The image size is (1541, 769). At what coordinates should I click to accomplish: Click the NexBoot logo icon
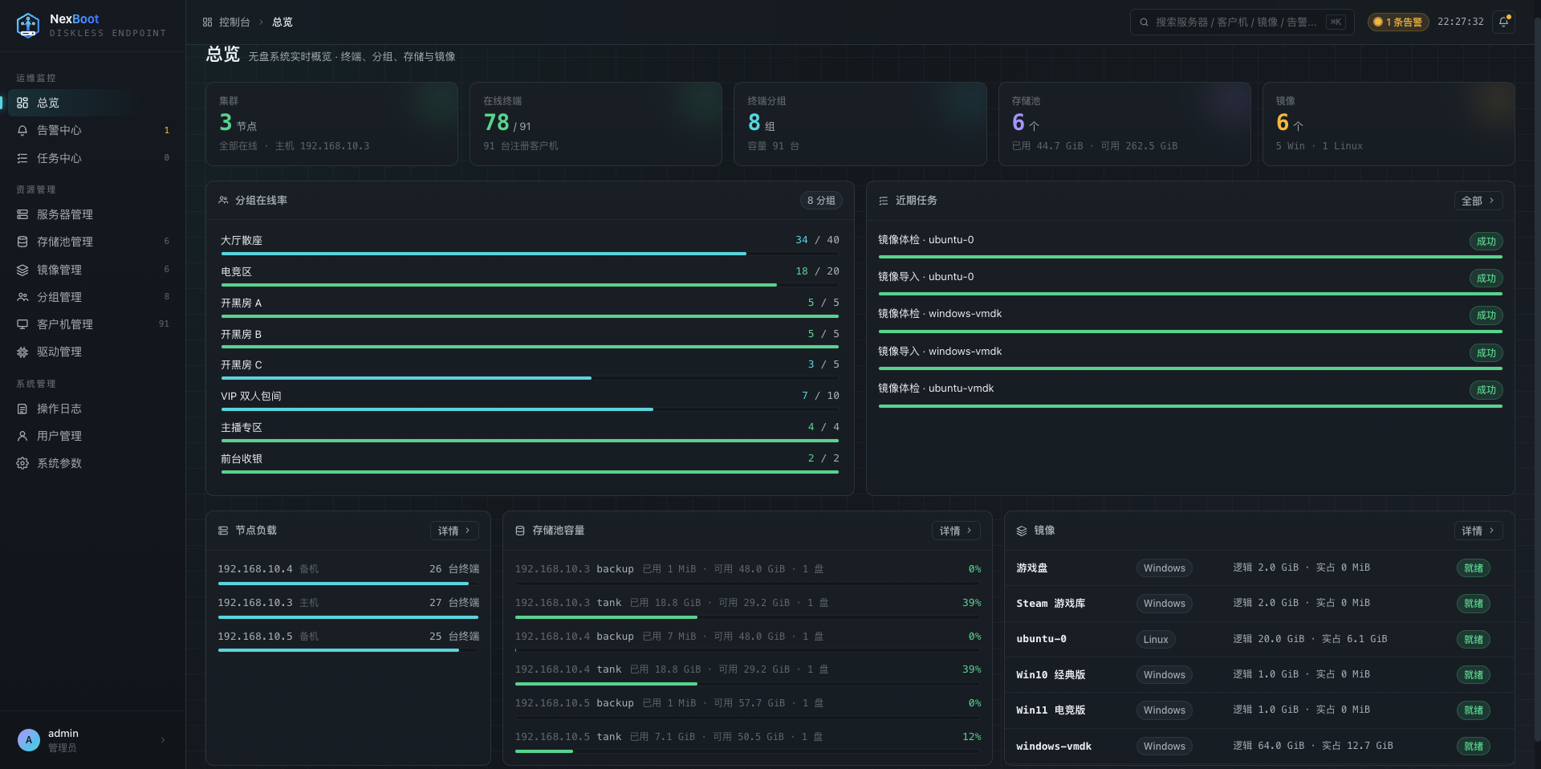click(x=28, y=25)
